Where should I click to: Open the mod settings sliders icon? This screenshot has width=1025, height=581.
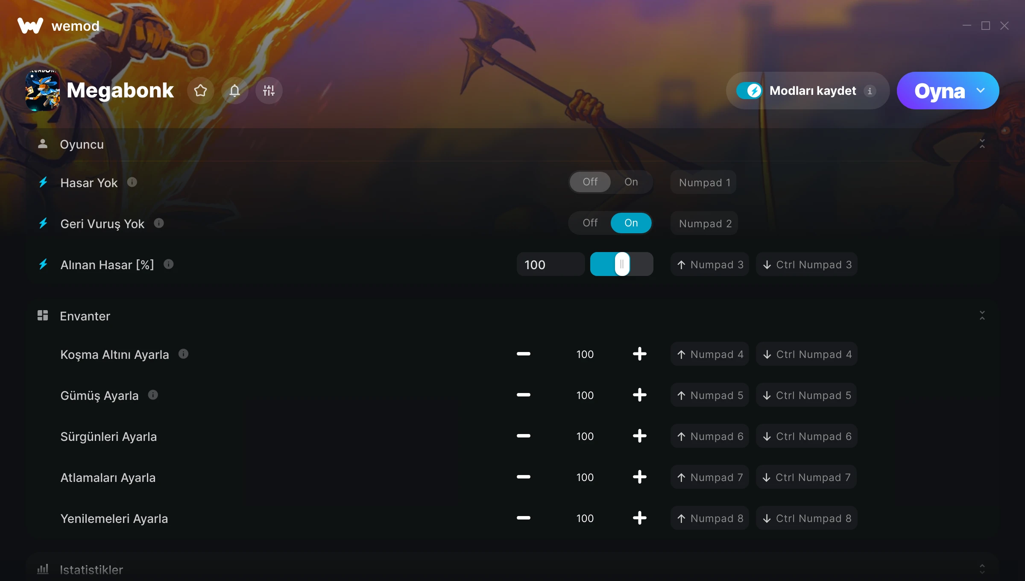tap(269, 91)
